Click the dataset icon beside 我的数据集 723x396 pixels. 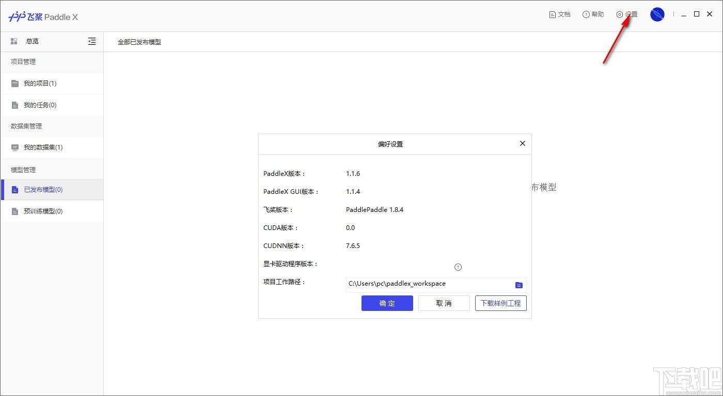[15, 147]
